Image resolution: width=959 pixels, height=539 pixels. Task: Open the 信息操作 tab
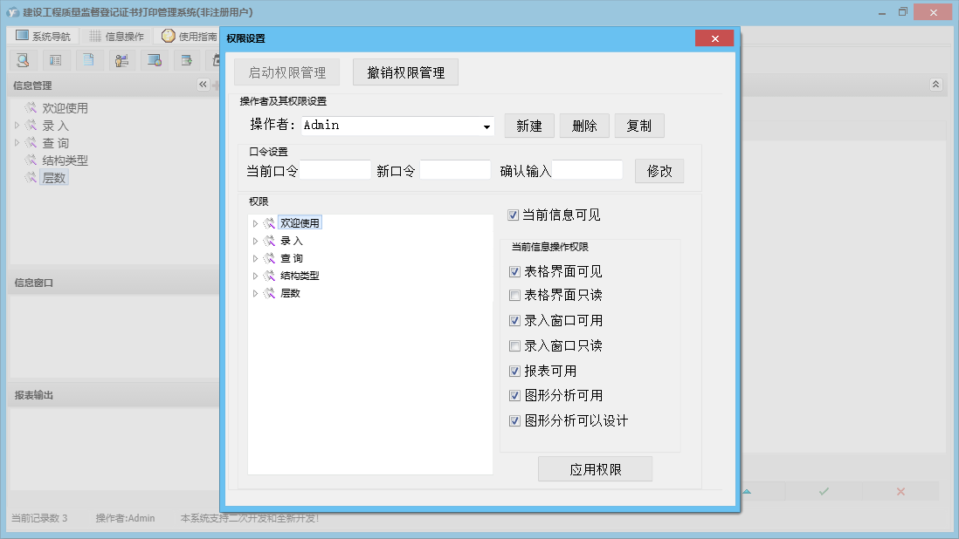117,36
